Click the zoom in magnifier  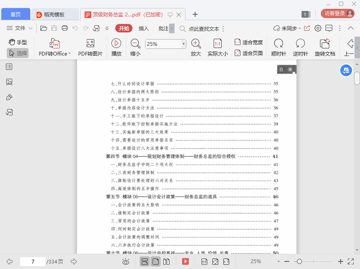point(196,48)
